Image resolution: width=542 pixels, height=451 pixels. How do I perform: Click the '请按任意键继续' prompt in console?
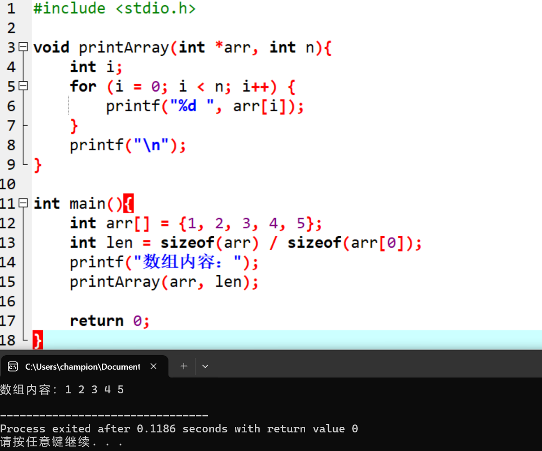(61, 442)
